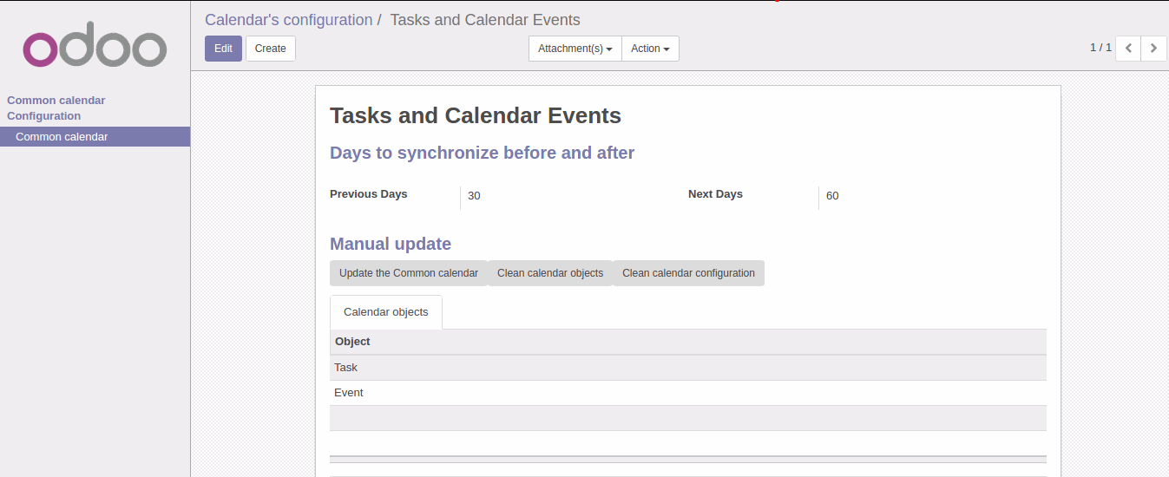Click Common calendar Configuration sidebar header
Screen dimensions: 1169x477
pos(56,108)
